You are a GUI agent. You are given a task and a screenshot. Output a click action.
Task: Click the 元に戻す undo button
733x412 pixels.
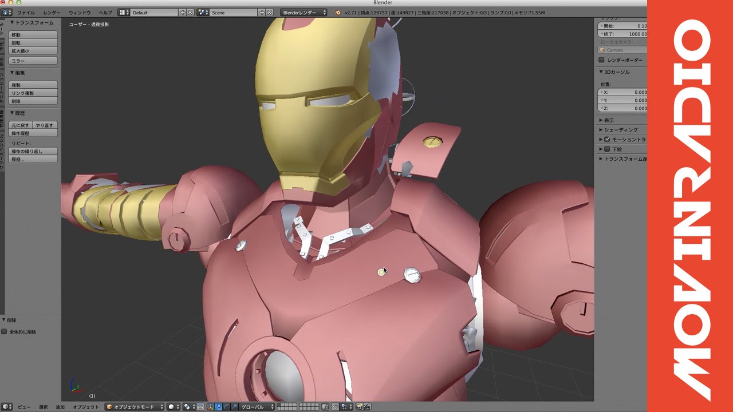[x=21, y=125]
